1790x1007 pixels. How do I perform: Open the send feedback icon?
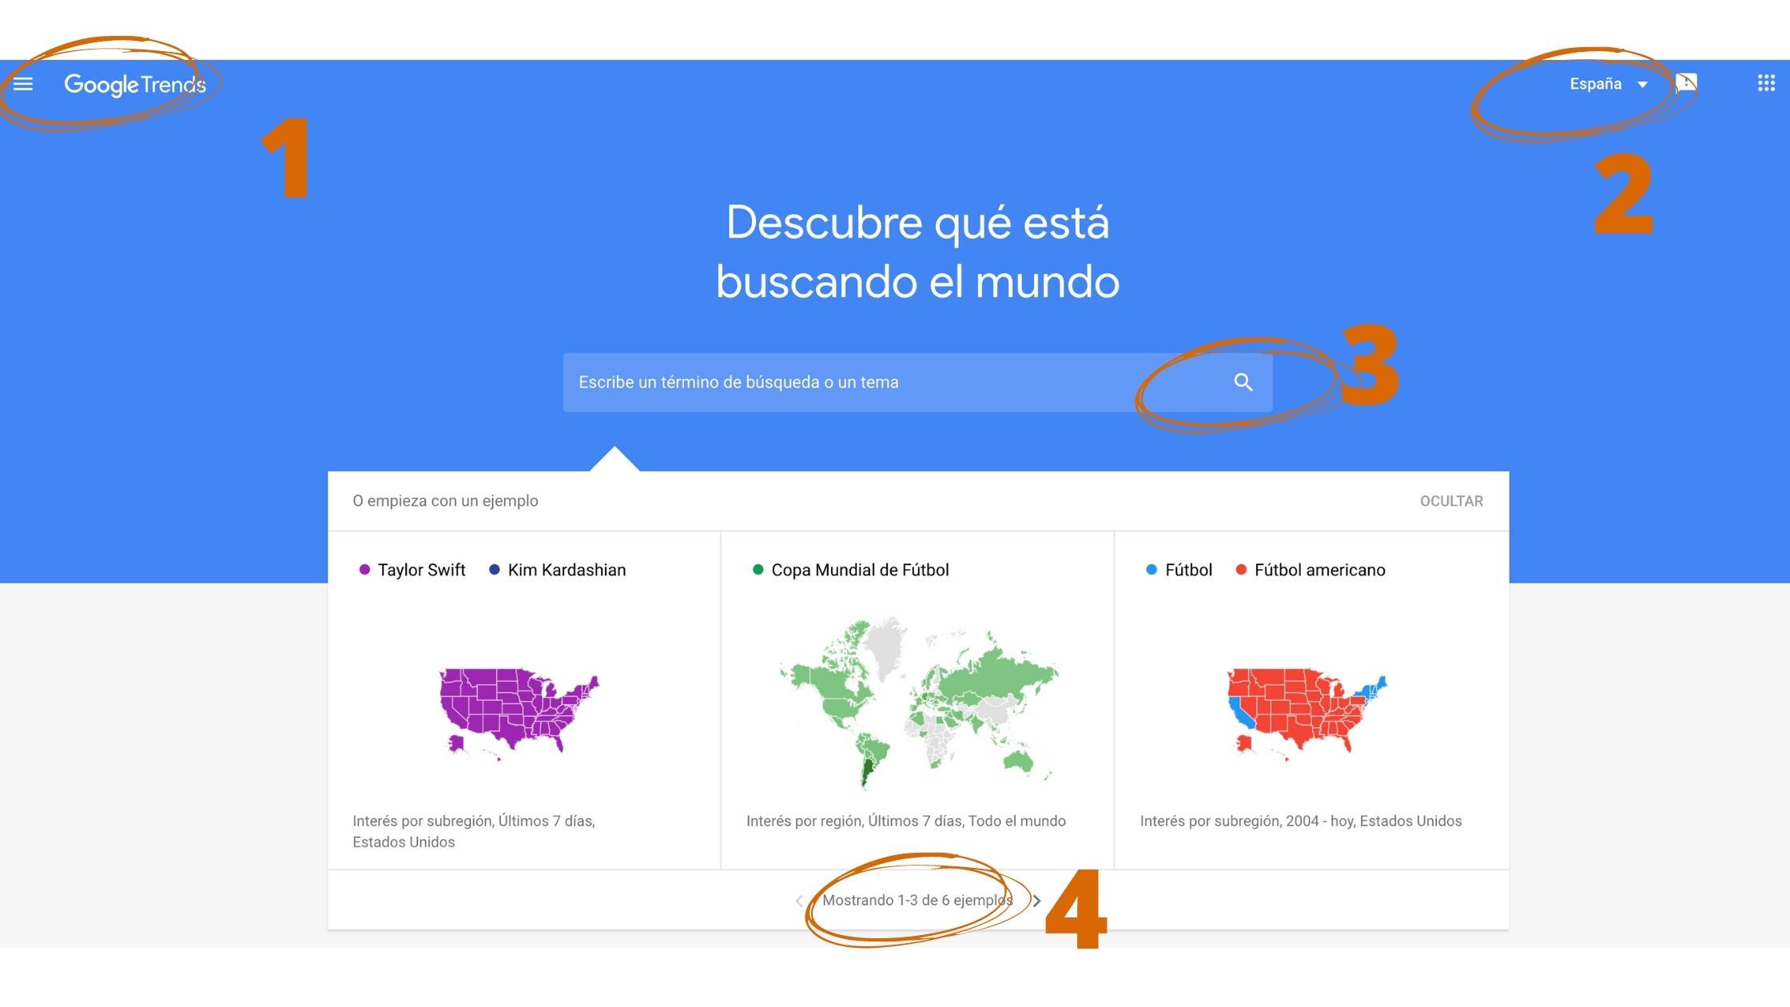click(1686, 83)
